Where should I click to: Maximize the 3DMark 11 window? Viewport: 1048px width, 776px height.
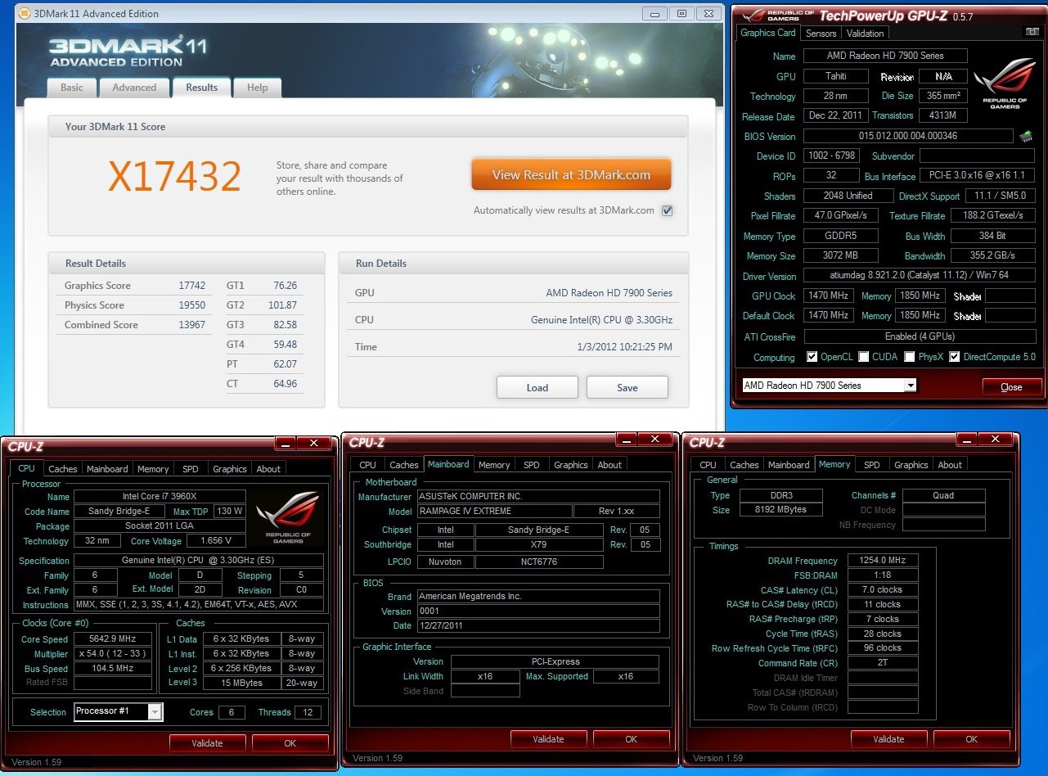681,14
